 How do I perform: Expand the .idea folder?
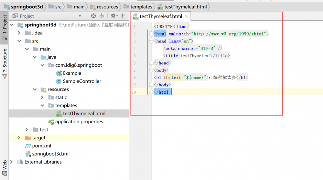click(19, 33)
